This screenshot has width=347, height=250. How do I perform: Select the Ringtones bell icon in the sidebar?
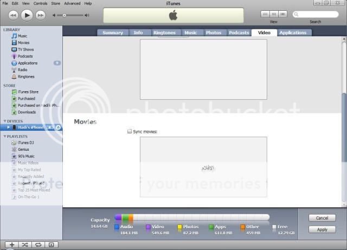(x=14, y=76)
